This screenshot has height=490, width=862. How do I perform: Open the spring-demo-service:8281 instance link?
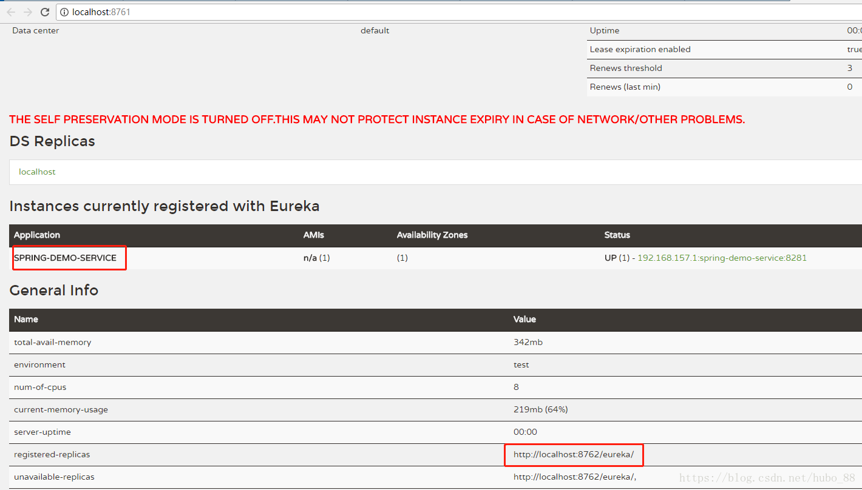(722, 258)
